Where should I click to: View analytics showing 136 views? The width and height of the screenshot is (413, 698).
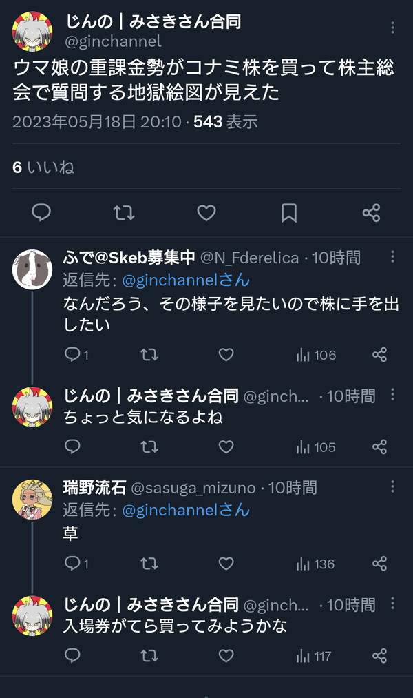click(x=315, y=564)
